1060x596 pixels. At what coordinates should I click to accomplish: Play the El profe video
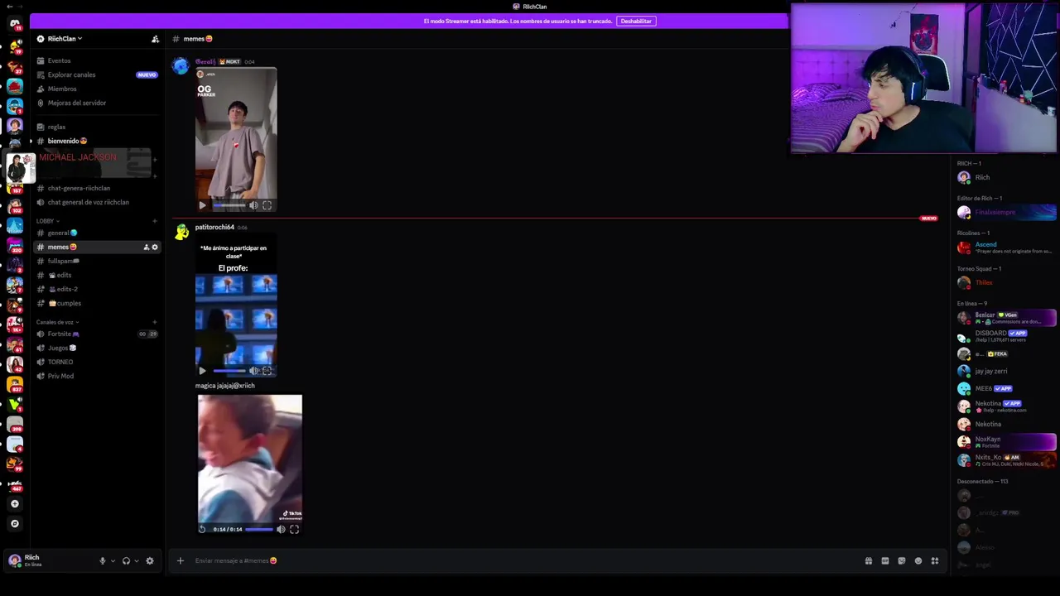pyautogui.click(x=202, y=371)
